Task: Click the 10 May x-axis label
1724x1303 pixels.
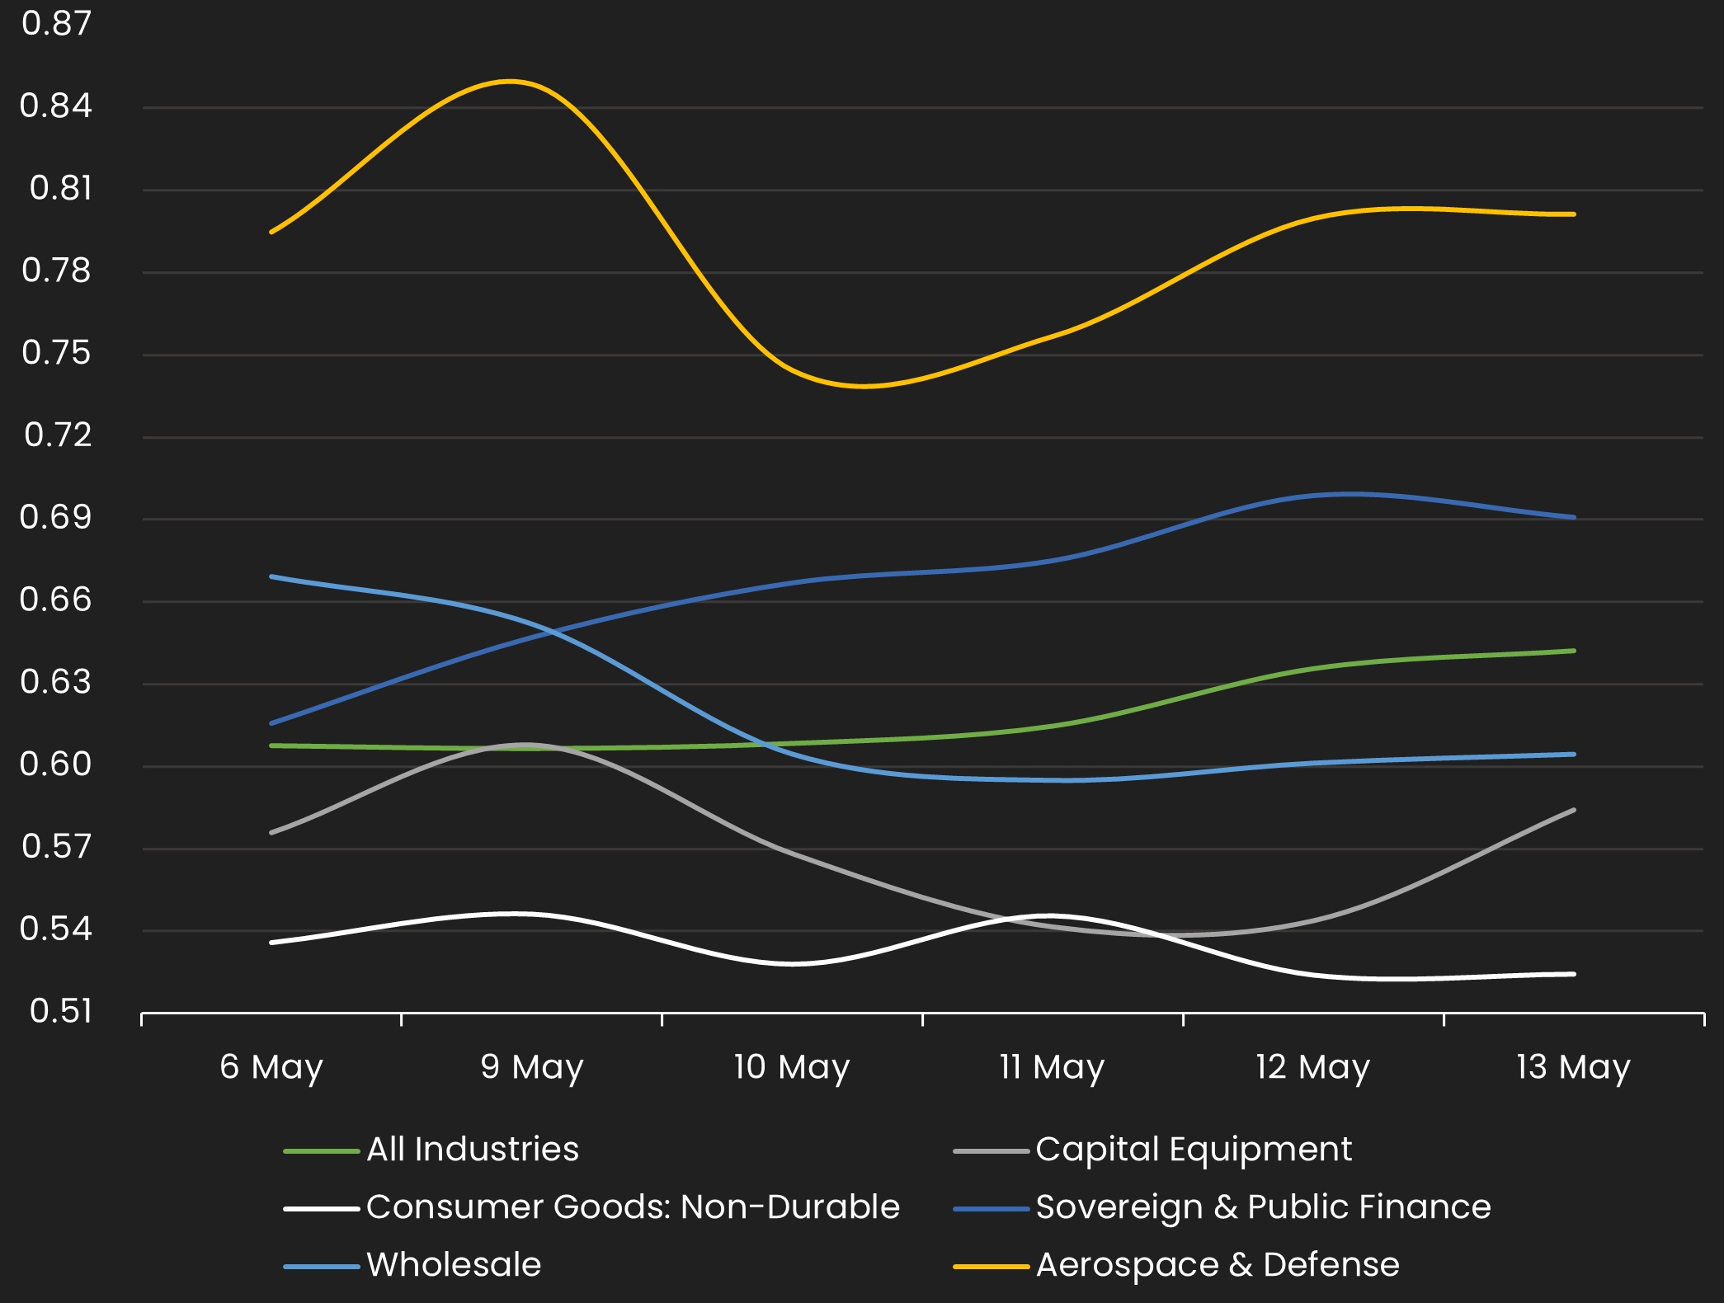Action: tap(792, 1067)
